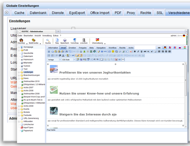The width and height of the screenshot is (190, 146).
Task: Click the Suche magnifier icon
Action: pos(48,40)
